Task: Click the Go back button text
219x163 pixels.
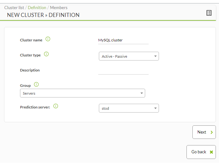Action: (199, 152)
